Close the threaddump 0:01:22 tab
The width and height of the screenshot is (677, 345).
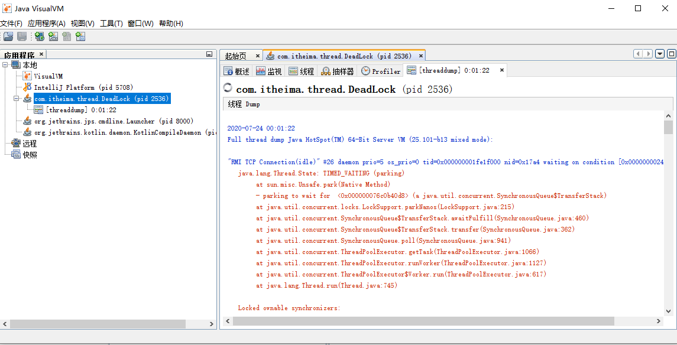coord(502,70)
